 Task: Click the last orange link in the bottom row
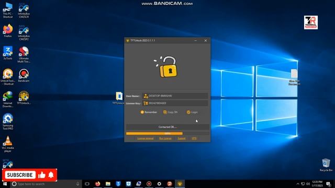194,138
